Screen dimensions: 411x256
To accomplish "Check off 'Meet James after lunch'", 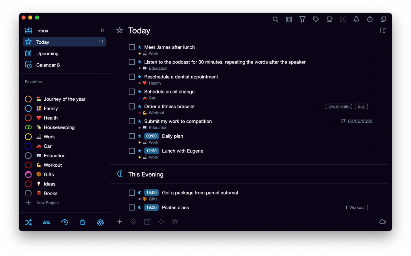I will click(x=132, y=47).
